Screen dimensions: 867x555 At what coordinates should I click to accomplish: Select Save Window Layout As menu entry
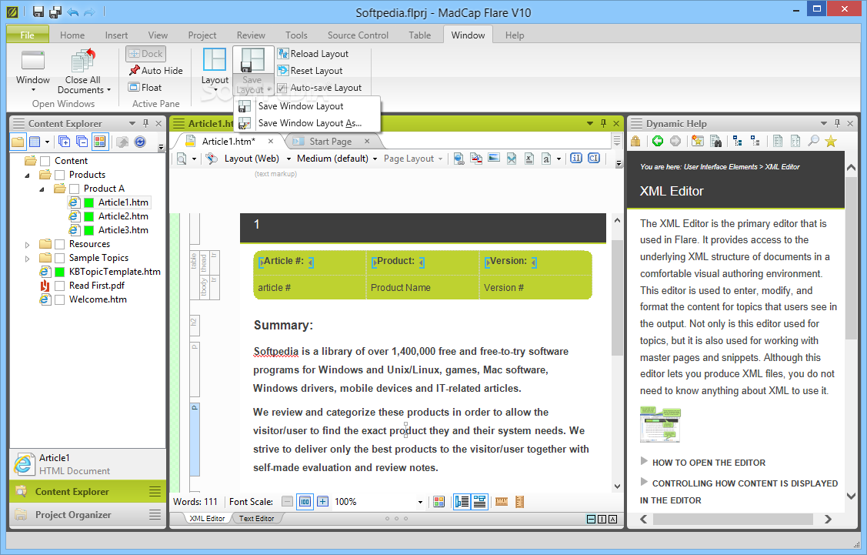click(x=308, y=123)
